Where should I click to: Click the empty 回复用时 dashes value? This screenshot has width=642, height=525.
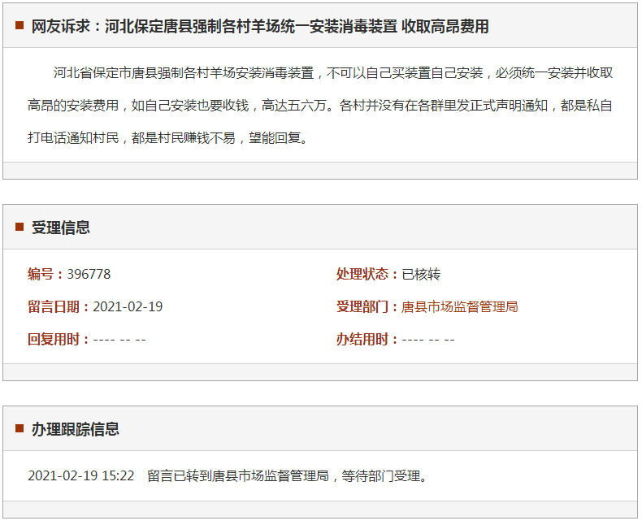click(119, 339)
